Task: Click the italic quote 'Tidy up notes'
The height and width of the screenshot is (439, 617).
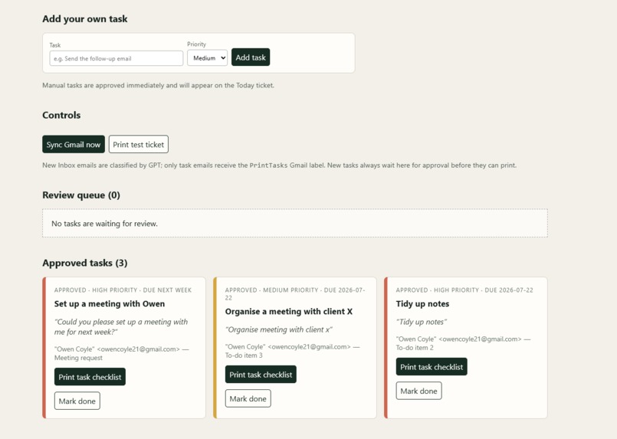Action: pos(421,322)
